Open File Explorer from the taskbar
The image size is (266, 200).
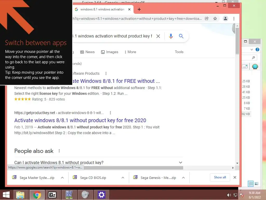(20, 195)
